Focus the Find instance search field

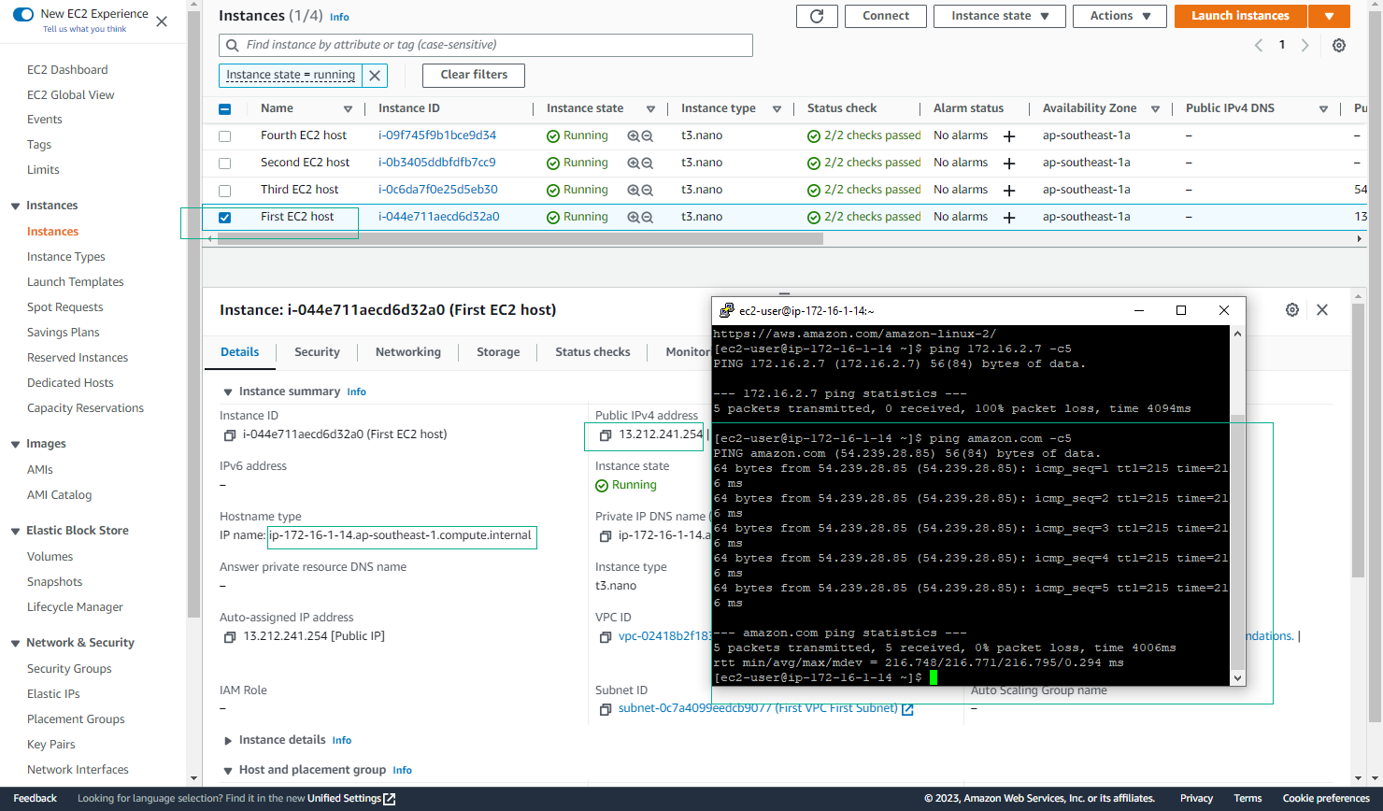point(486,45)
